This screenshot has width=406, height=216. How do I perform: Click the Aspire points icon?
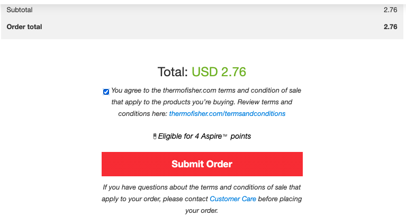tap(155, 136)
